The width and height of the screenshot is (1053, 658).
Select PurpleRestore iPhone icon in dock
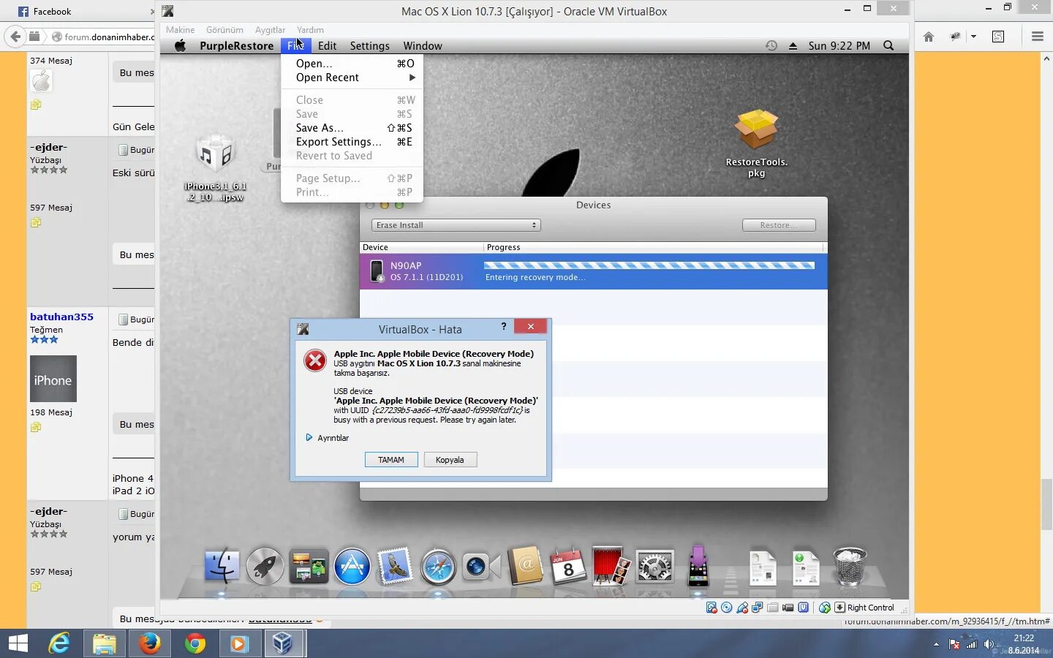coord(698,565)
